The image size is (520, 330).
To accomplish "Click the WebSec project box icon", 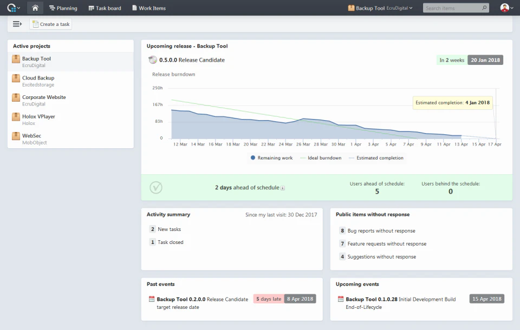I will pyautogui.click(x=16, y=136).
